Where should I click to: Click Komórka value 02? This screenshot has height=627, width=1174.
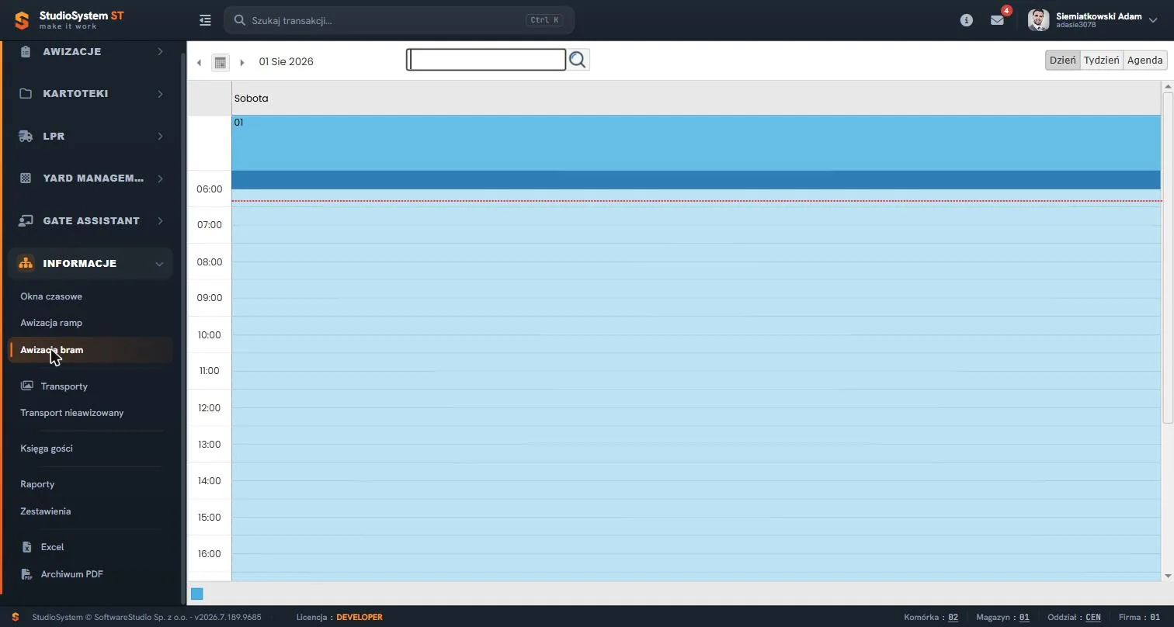953,618
